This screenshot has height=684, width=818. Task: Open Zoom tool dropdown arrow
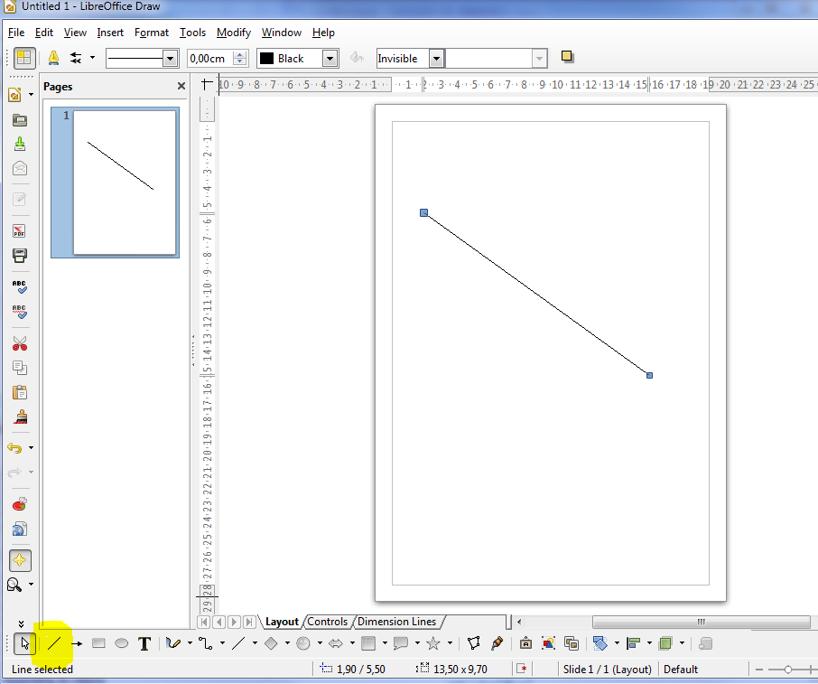click(x=31, y=585)
